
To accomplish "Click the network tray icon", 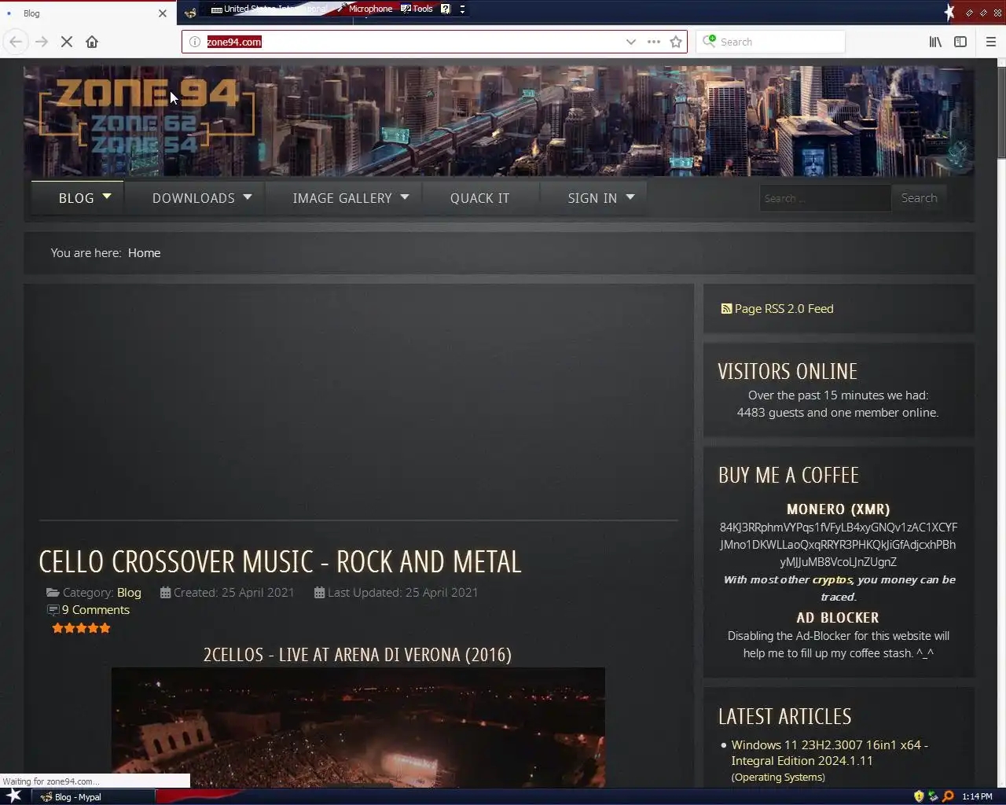I will click(x=933, y=796).
